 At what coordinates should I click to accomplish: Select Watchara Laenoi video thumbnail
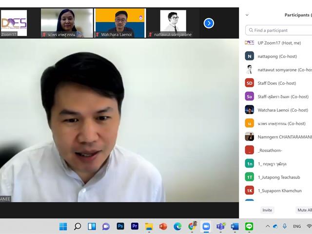[120, 23]
